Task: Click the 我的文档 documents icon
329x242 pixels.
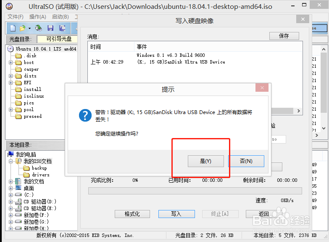Action: coord(18,181)
